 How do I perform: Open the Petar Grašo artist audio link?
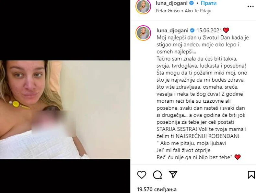coord(168,11)
